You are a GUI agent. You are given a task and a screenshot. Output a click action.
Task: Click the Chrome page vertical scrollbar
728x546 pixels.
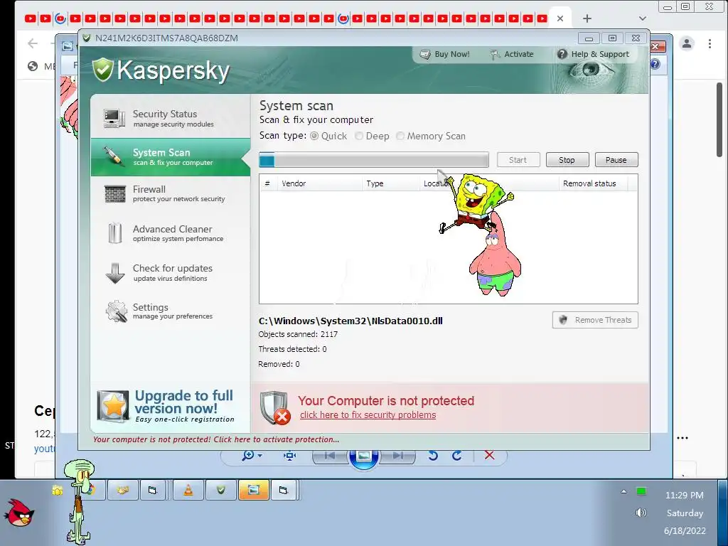tap(719, 119)
